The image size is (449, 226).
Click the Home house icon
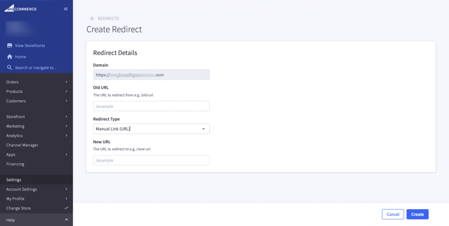click(9, 57)
